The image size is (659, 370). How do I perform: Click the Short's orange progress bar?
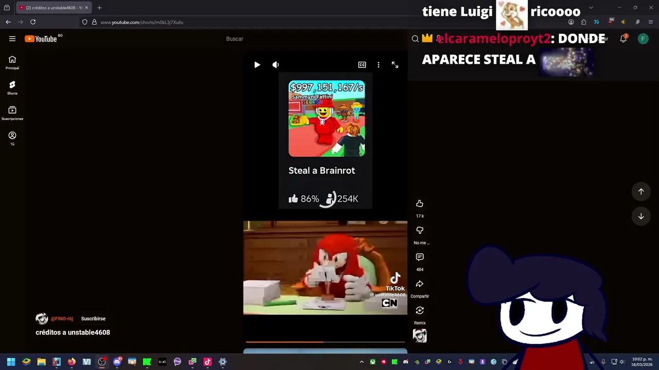(325, 341)
